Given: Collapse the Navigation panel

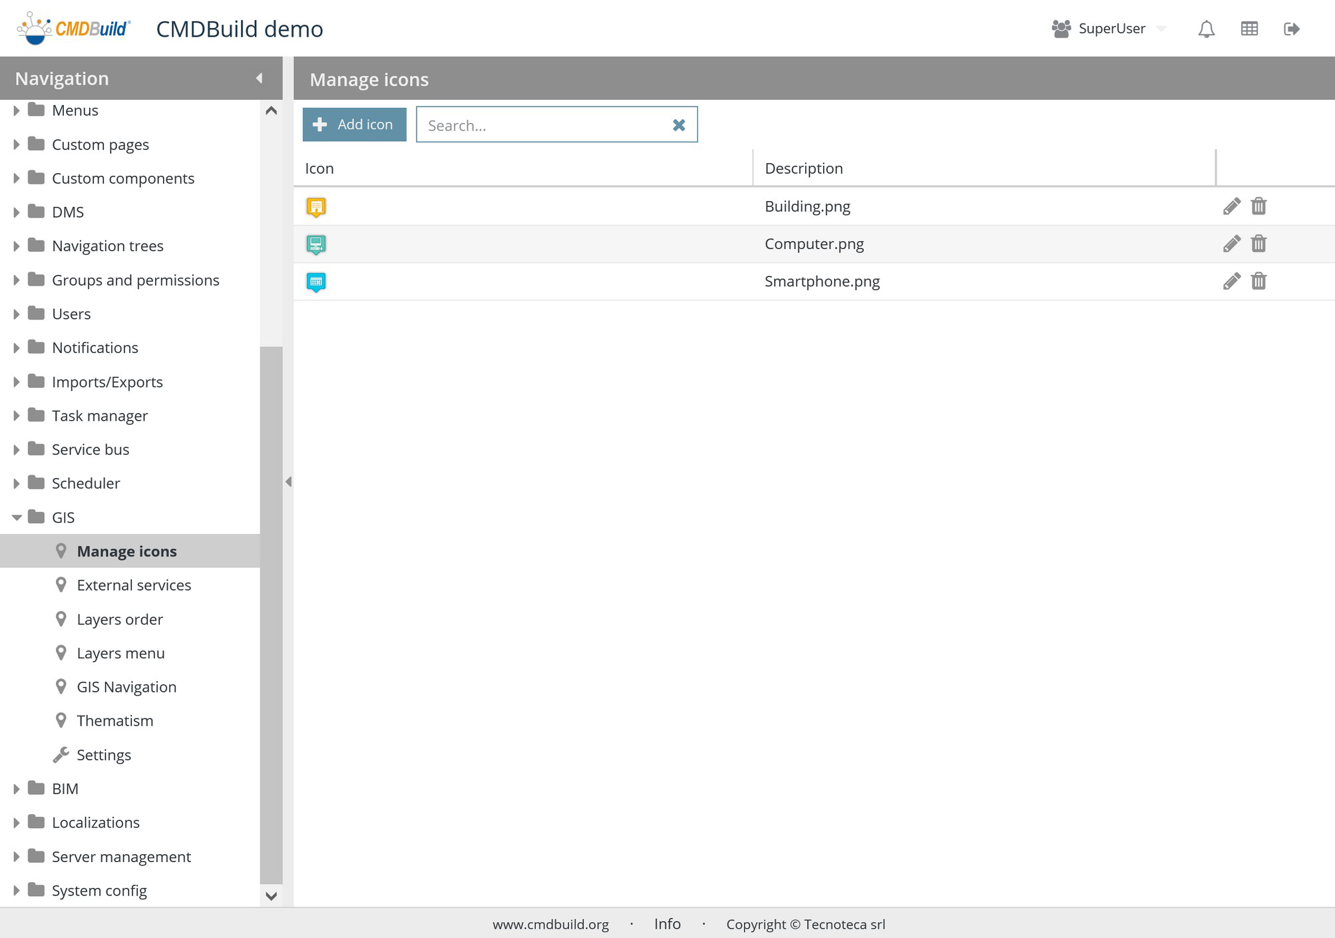Looking at the screenshot, I should coord(259,79).
